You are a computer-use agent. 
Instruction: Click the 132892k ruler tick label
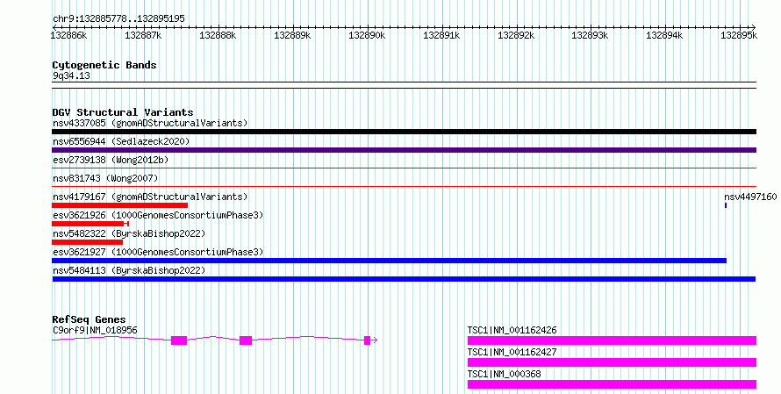pyautogui.click(x=516, y=35)
